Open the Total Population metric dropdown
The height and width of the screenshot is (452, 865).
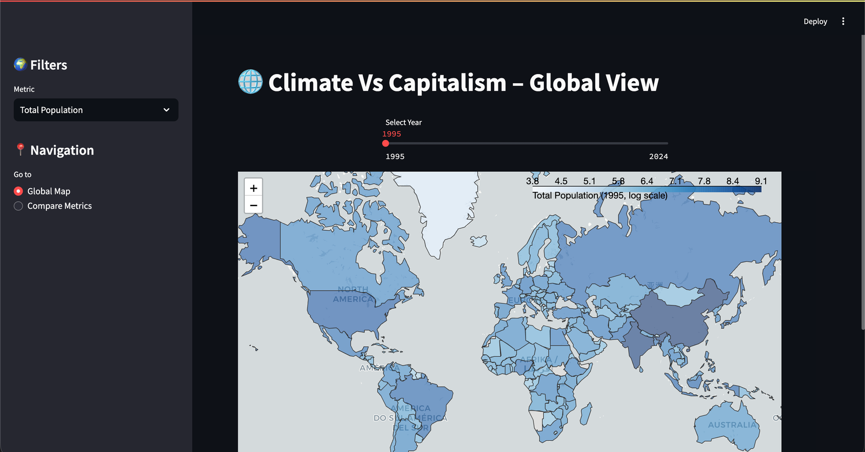coord(96,110)
